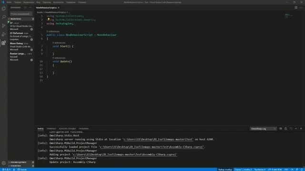Open gear settings for C# FixFormat extension
This screenshot has width=305, height=171.
pos(31,39)
